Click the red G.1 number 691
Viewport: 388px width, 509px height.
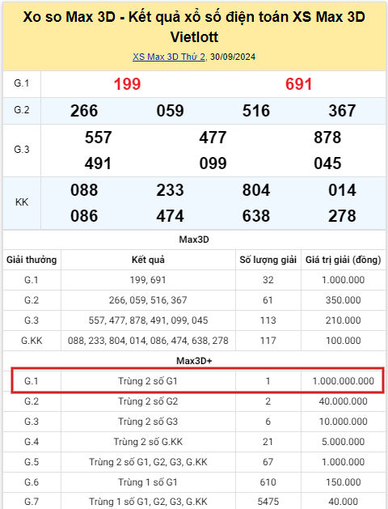(x=298, y=84)
